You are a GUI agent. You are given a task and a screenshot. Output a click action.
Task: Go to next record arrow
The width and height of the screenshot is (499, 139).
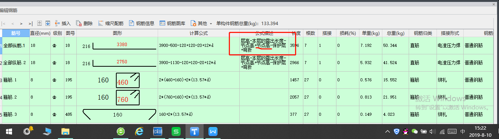[21, 23]
